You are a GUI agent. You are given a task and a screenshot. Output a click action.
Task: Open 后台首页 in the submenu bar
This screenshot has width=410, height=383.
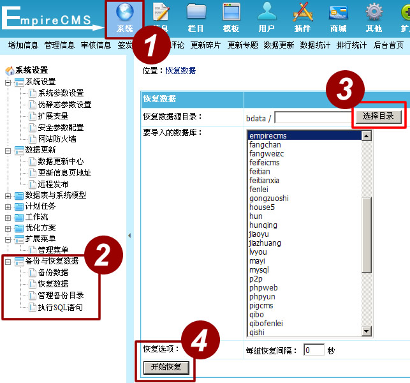[x=388, y=45]
